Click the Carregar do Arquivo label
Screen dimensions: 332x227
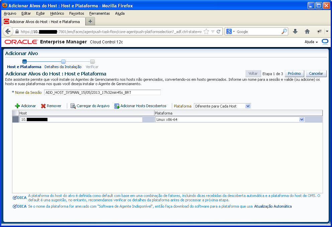pos(93,106)
